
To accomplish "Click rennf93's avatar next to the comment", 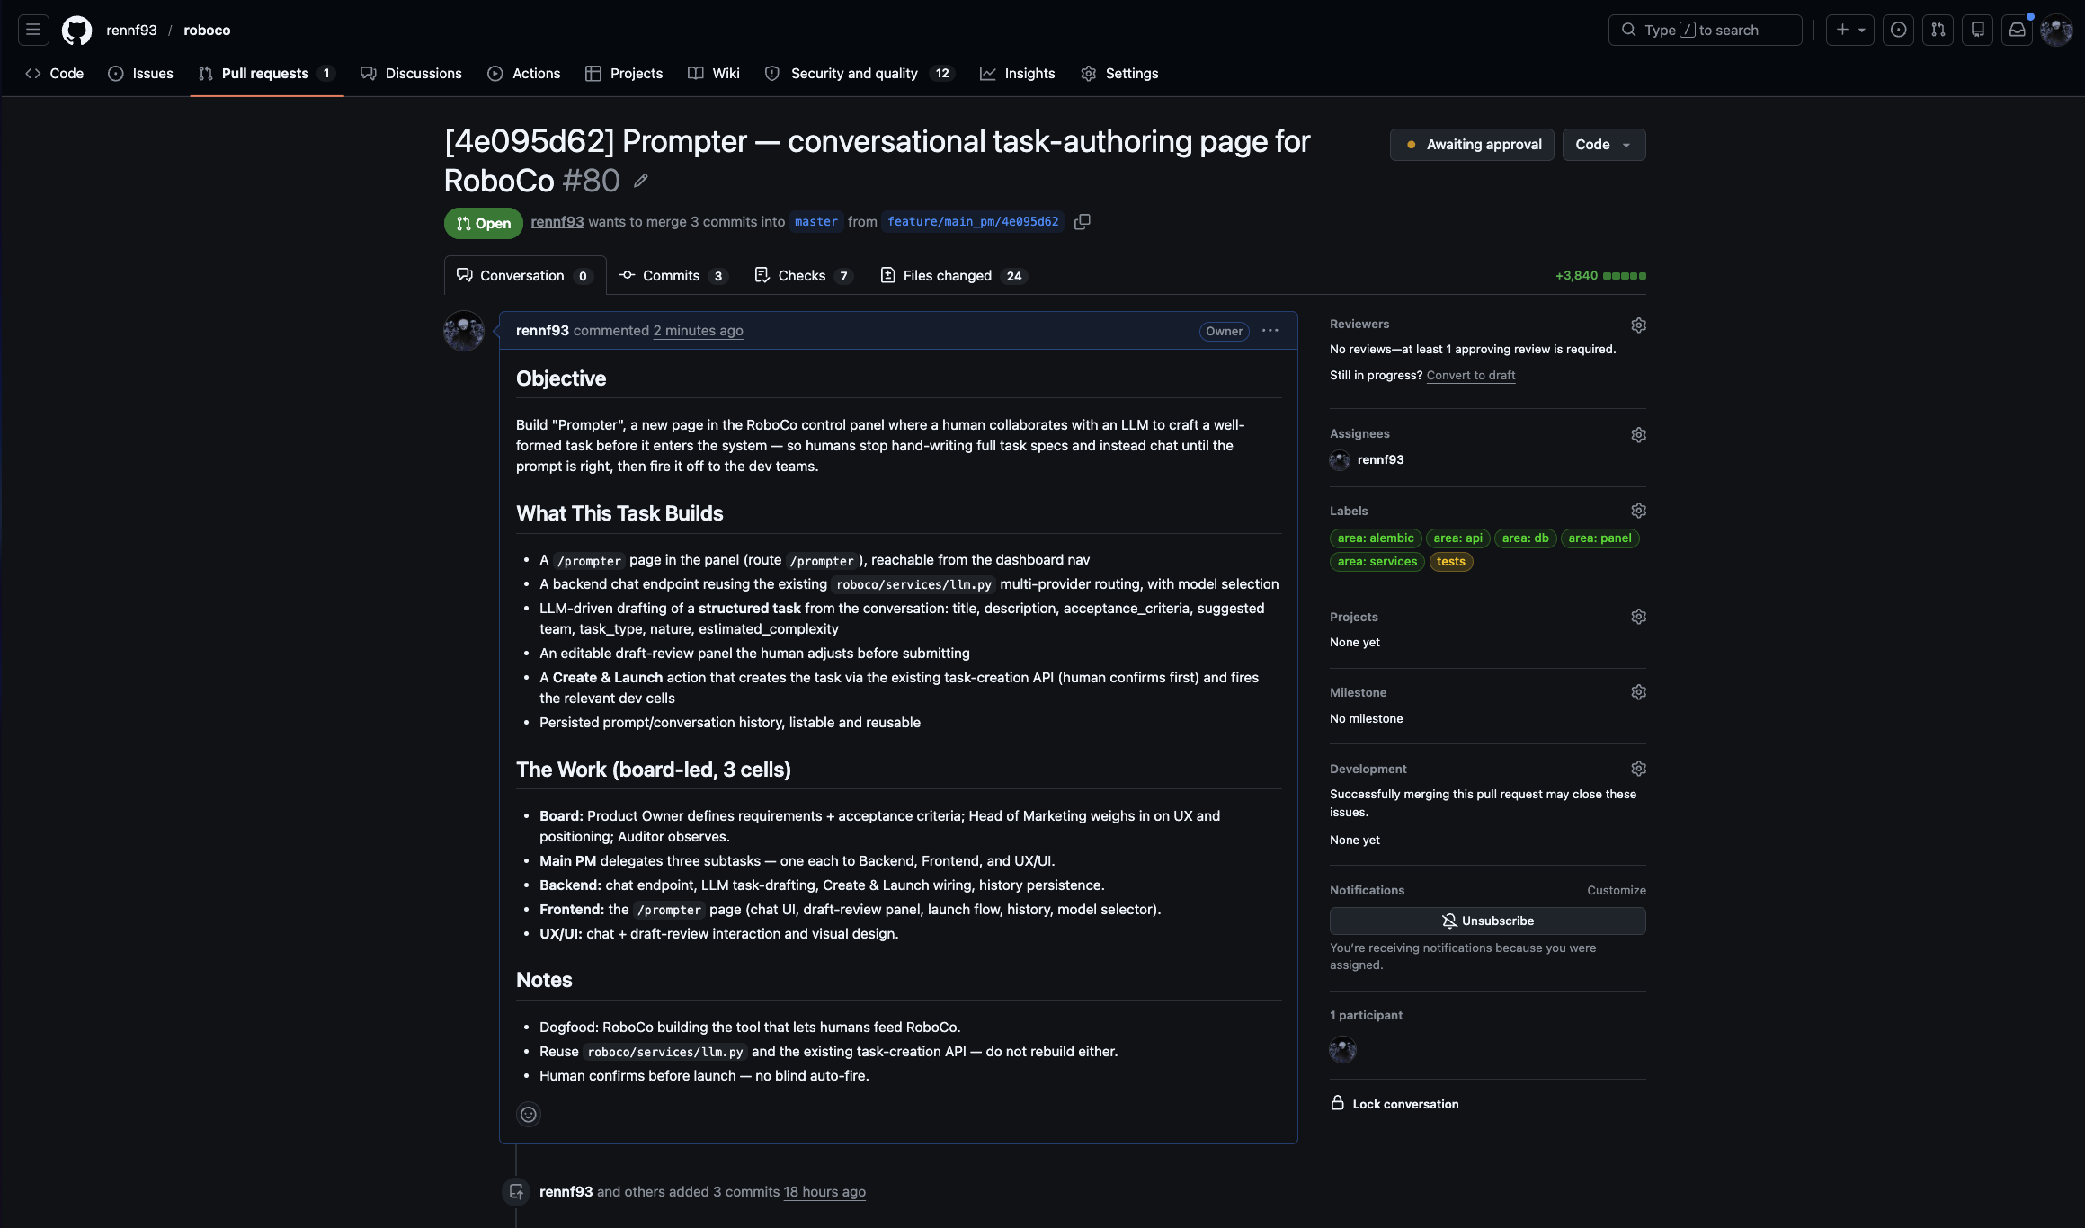I will pos(464,331).
